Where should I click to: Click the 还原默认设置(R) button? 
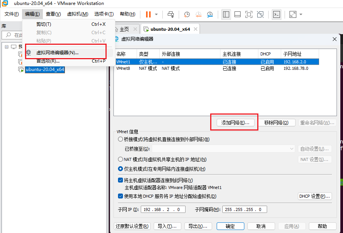pyautogui.click(x=132, y=226)
